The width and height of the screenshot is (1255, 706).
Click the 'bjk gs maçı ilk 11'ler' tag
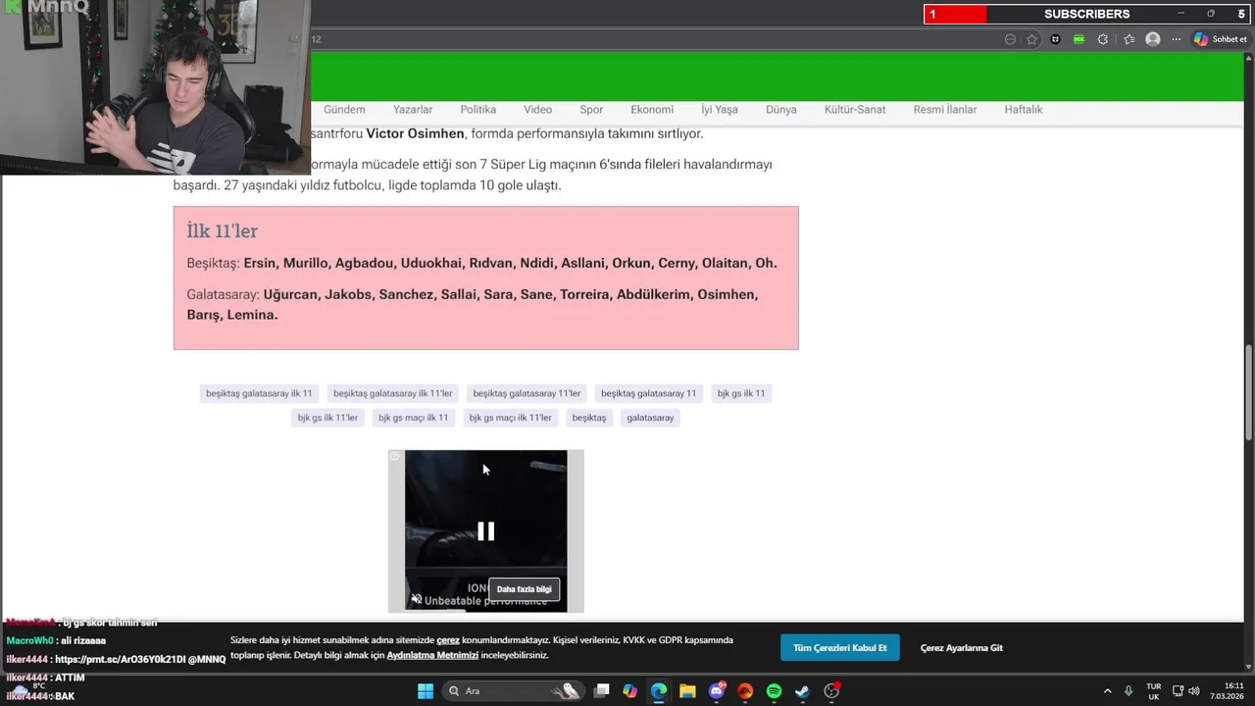511,418
